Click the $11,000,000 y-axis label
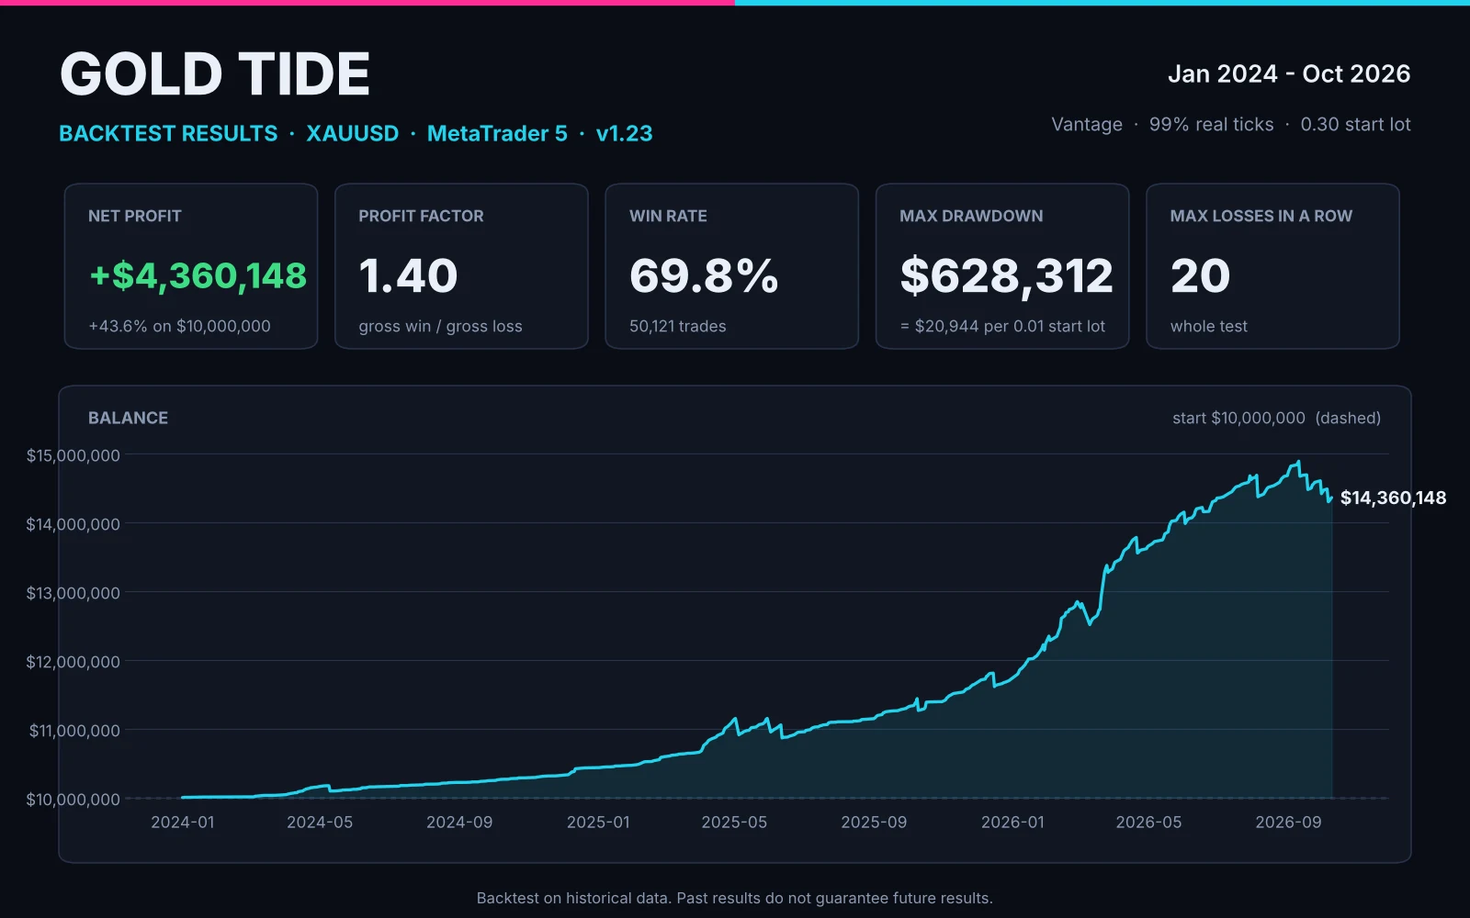Image resolution: width=1470 pixels, height=918 pixels. (74, 731)
